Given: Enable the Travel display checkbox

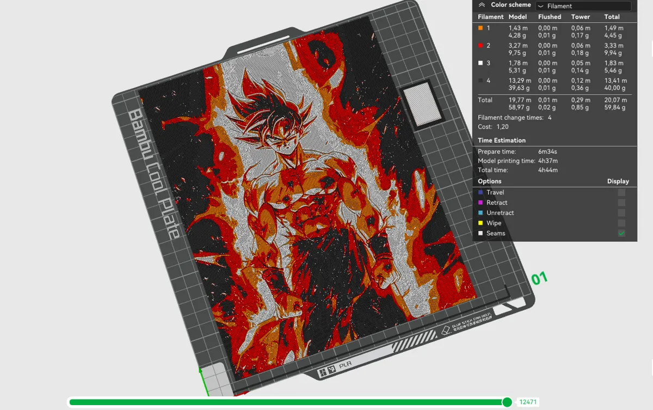Looking at the screenshot, I should (x=621, y=192).
